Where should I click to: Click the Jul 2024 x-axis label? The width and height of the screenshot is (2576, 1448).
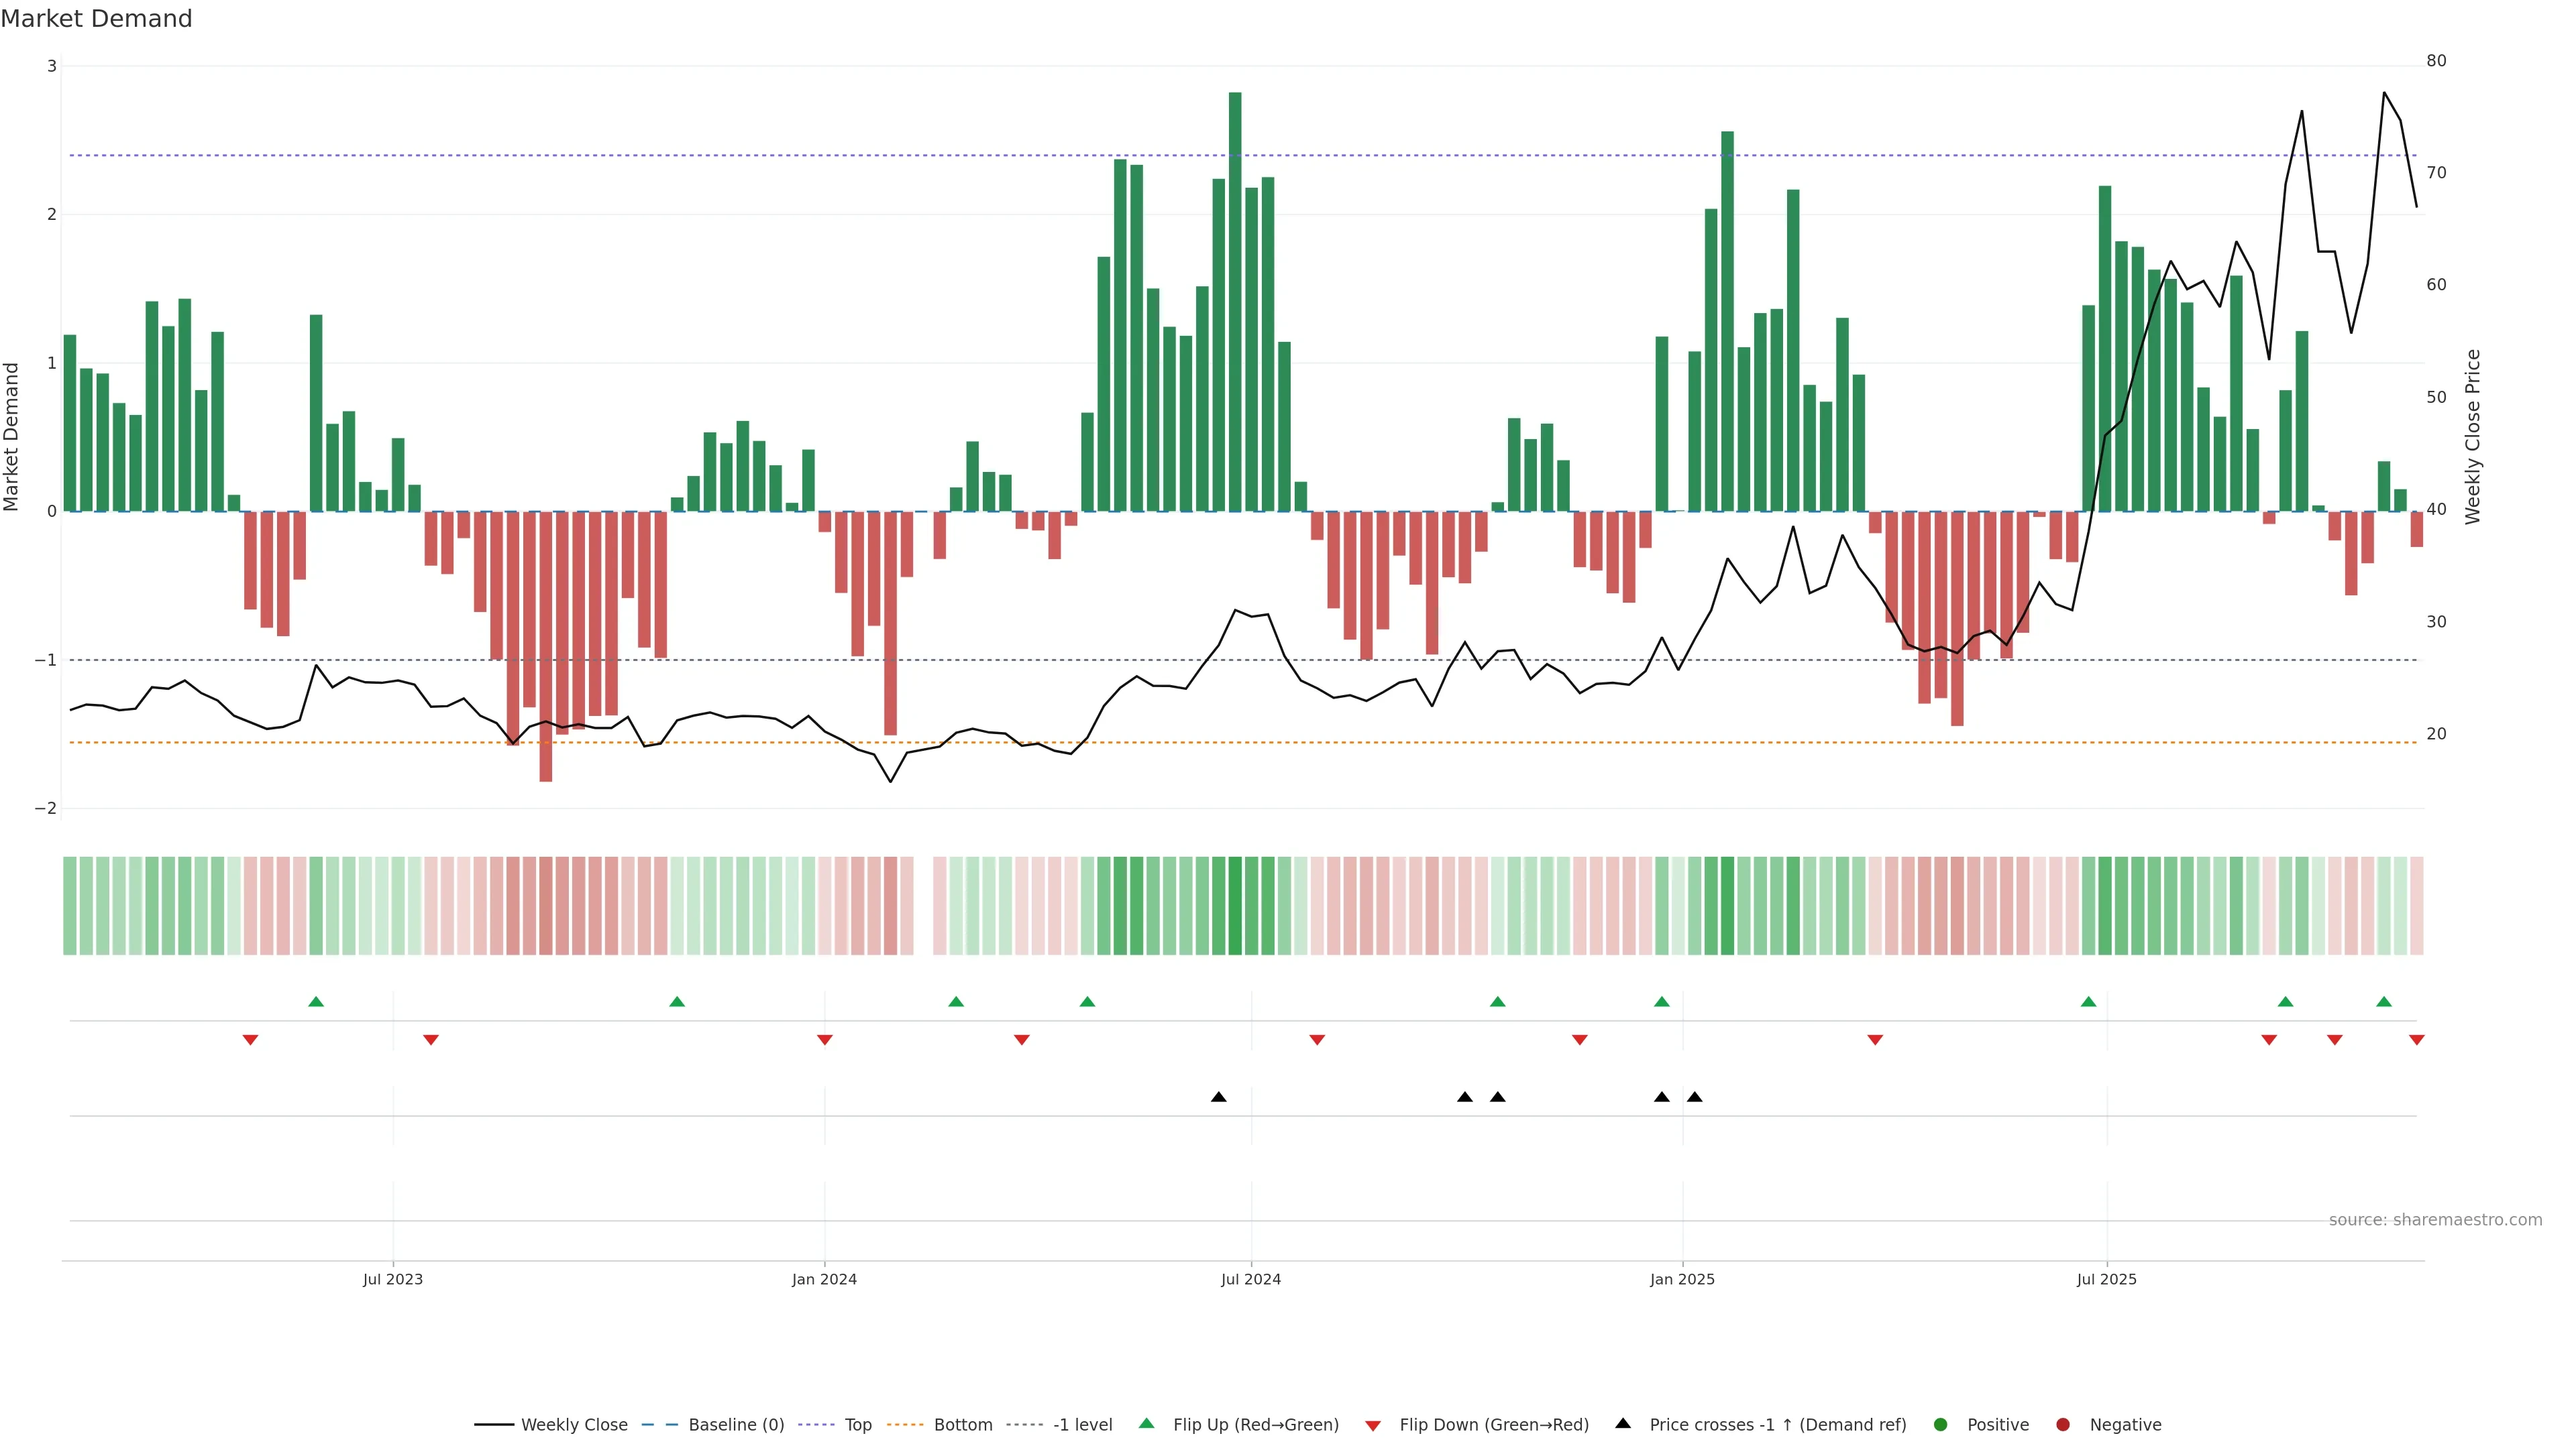[x=1250, y=1279]
